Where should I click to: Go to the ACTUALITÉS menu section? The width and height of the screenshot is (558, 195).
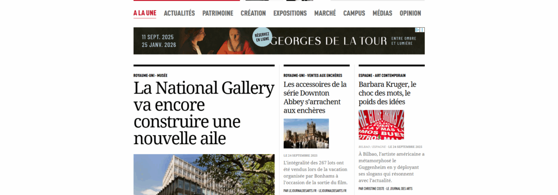[x=179, y=13]
